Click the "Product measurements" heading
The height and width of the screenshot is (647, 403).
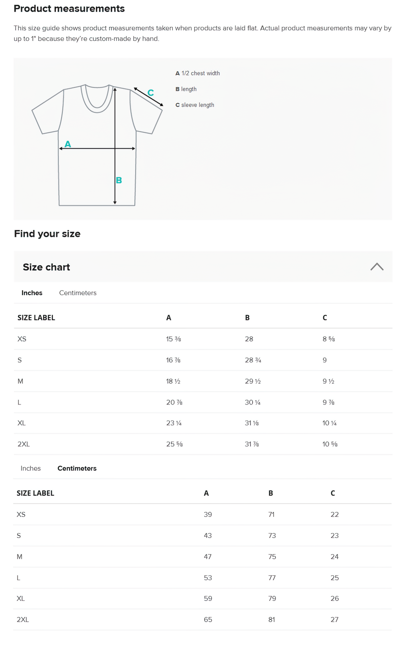(69, 9)
